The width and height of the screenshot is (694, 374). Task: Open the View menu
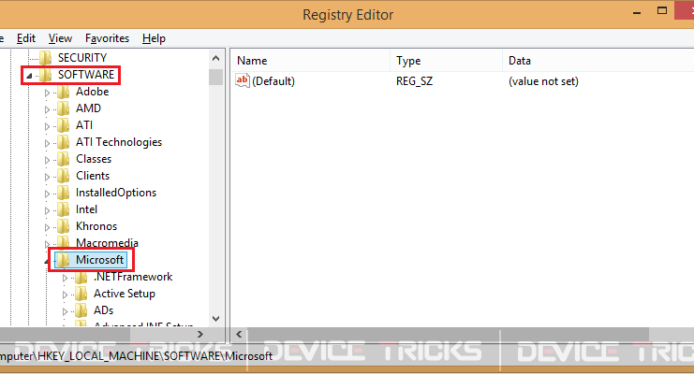click(60, 38)
